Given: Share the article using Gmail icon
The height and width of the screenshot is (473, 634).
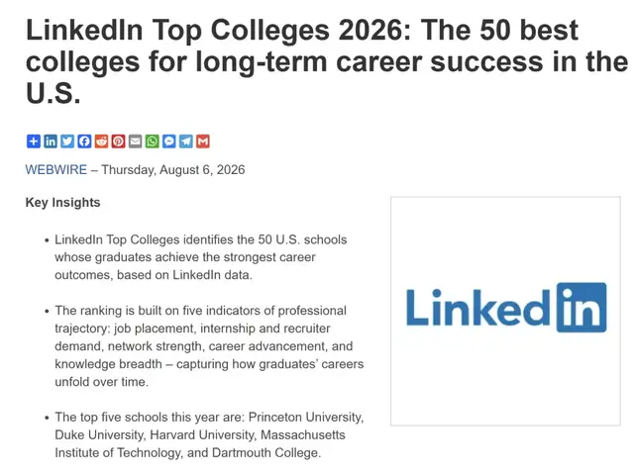Looking at the screenshot, I should (x=203, y=142).
